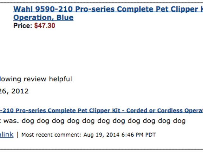
Task: Click the bold "Price:" label
Action: click(x=23, y=26)
